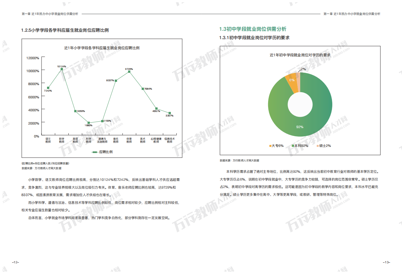Click the 7086% data label
This screenshot has width=402, height=274.
point(148,89)
